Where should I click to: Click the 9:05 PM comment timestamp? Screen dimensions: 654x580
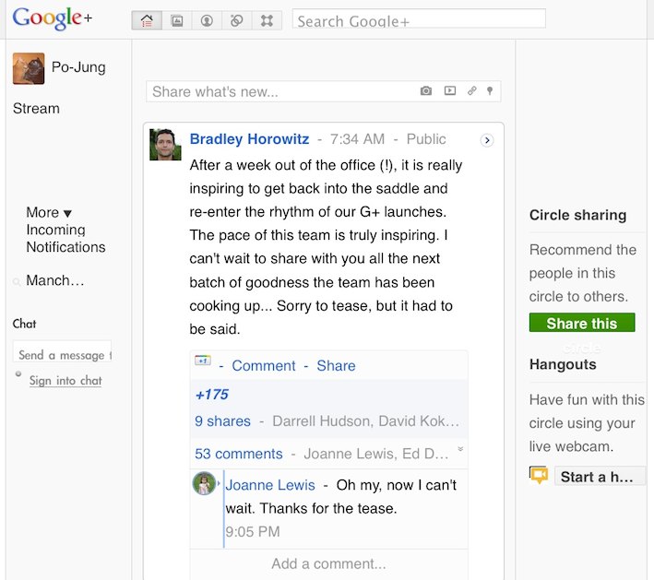253,532
